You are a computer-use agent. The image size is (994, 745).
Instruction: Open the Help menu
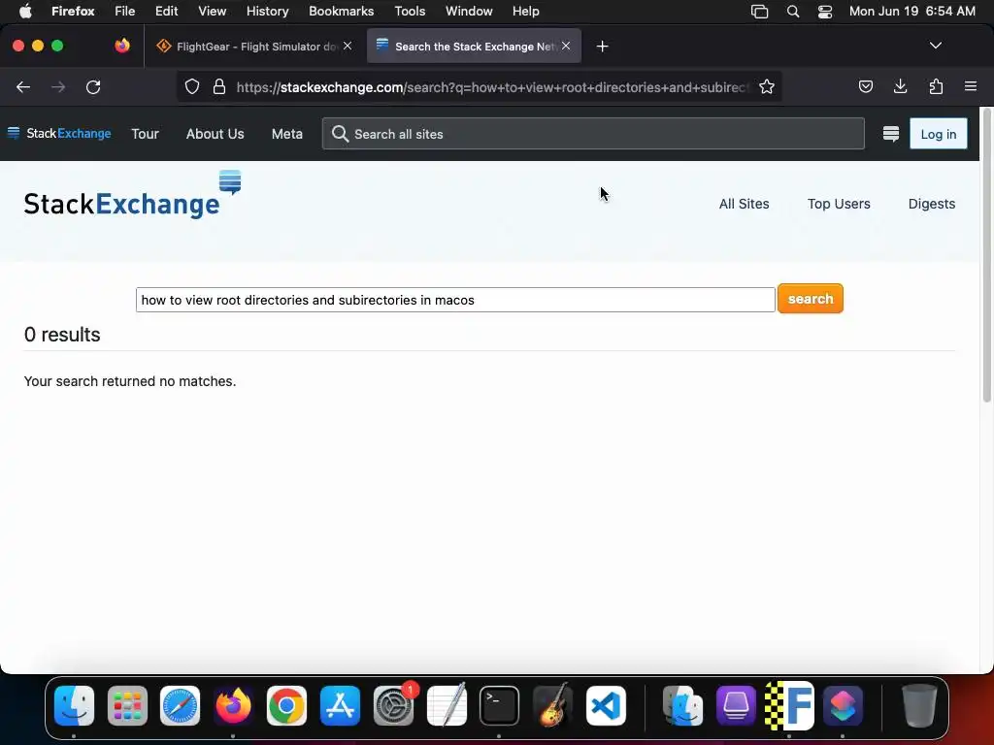point(525,11)
